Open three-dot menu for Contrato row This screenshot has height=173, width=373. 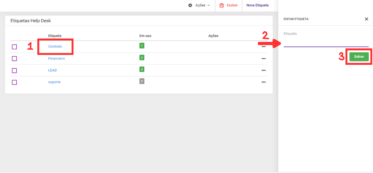[x=264, y=47]
